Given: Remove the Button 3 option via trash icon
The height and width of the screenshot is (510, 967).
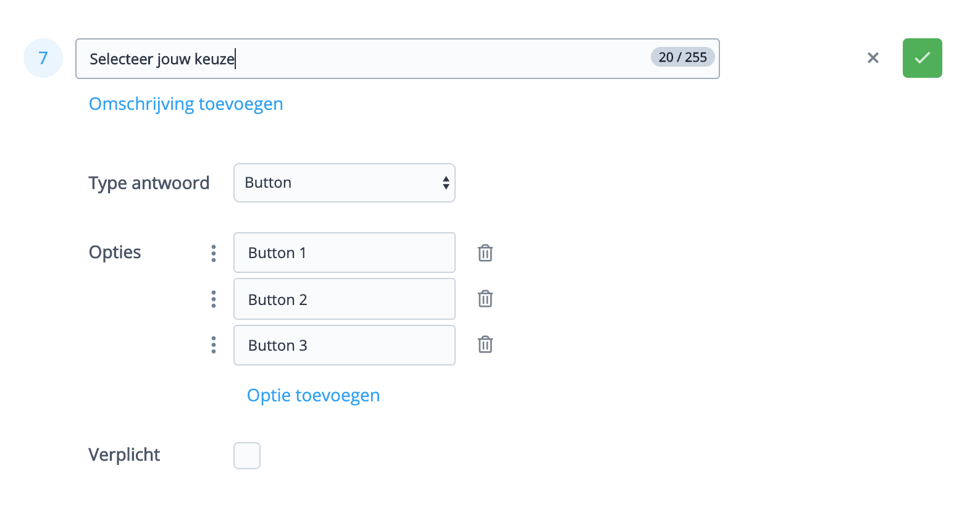Looking at the screenshot, I should [485, 345].
